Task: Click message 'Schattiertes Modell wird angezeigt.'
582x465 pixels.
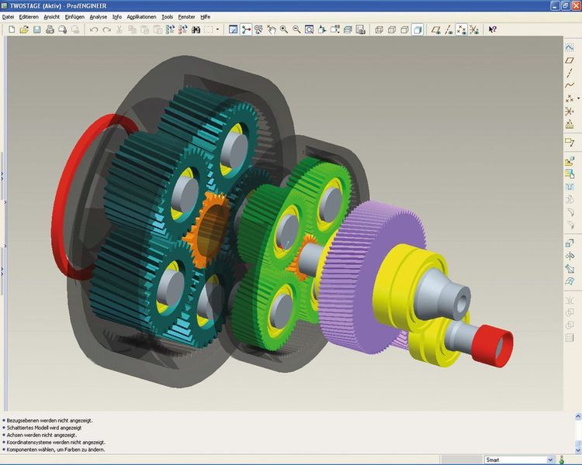Action: pos(44,428)
